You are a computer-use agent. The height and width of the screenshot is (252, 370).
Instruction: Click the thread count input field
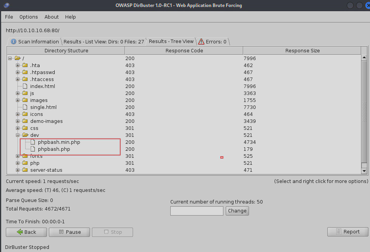[x=197, y=211]
